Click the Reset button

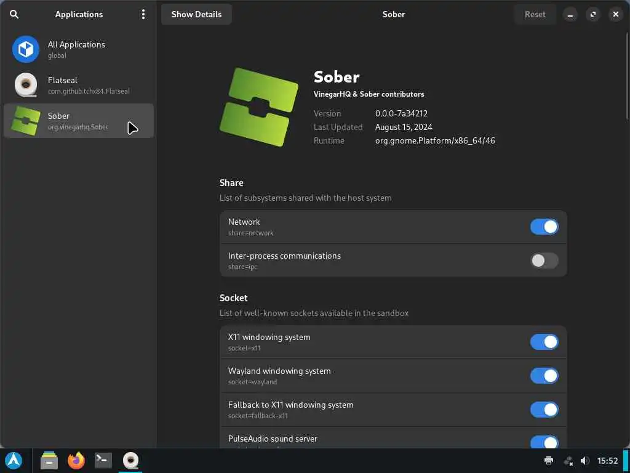(535, 14)
